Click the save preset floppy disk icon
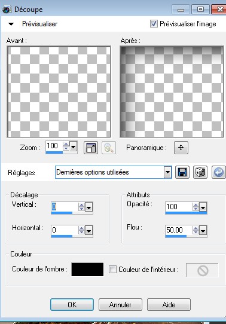226x324 pixels. (x=182, y=172)
